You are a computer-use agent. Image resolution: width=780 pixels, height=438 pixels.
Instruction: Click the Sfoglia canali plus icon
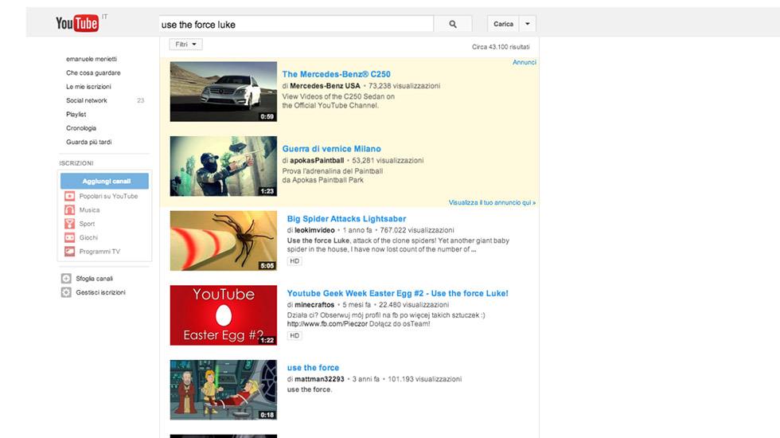click(67, 279)
